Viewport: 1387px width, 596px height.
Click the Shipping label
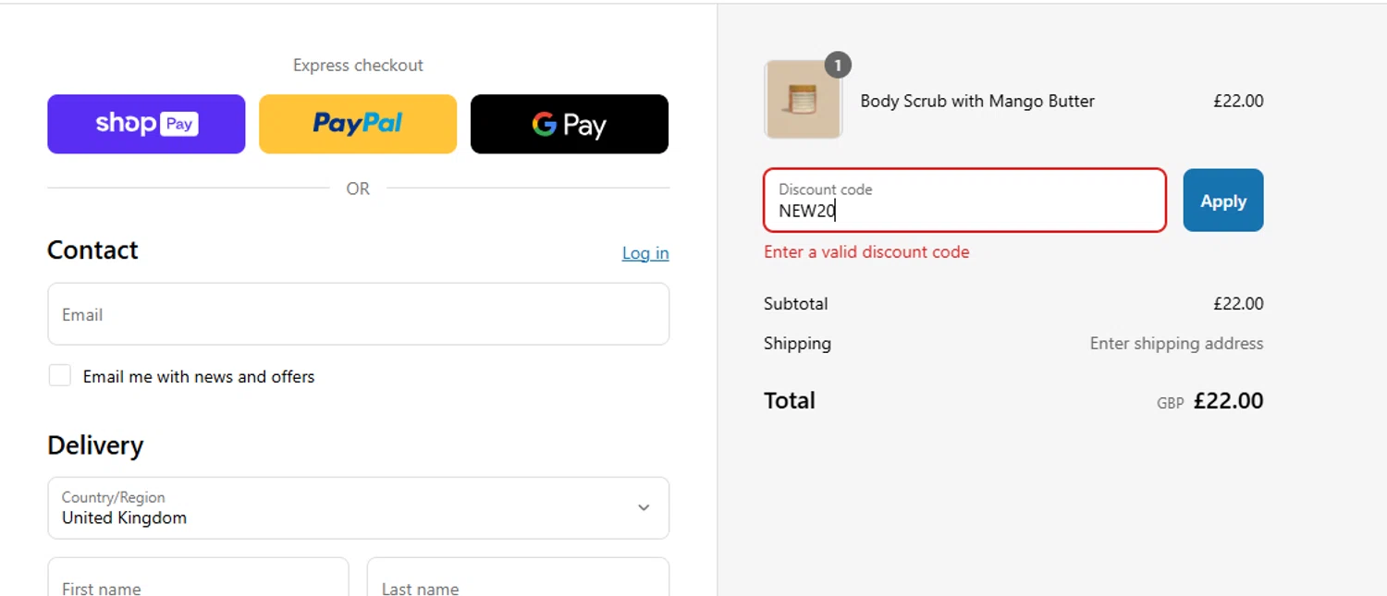[x=797, y=344]
